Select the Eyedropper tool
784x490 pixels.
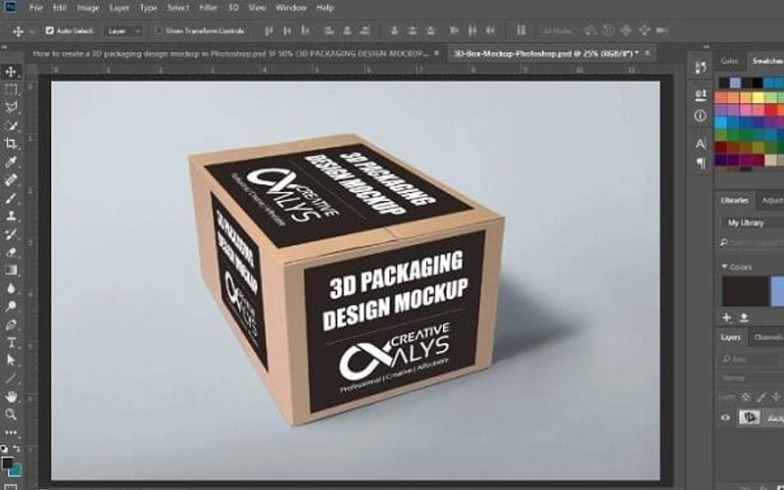click(x=11, y=162)
